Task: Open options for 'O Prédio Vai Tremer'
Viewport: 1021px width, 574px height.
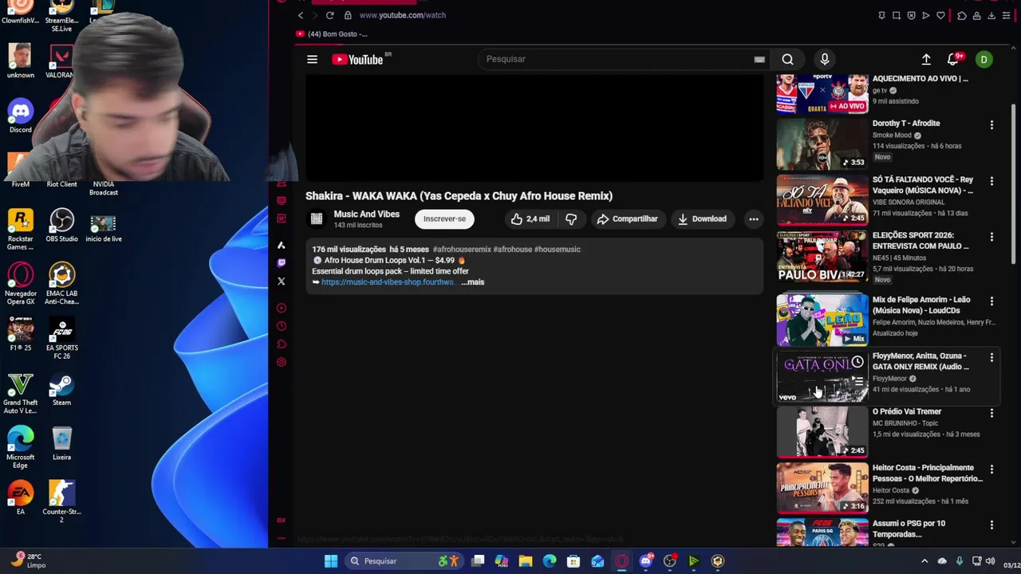Action: 991,413
